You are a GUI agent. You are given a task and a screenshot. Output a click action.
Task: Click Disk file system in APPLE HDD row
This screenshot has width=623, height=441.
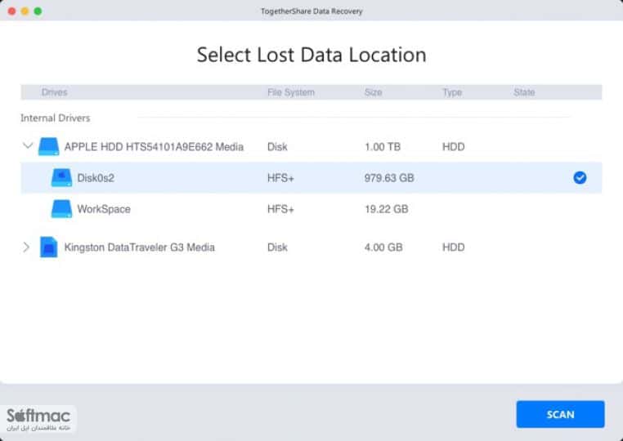click(277, 147)
